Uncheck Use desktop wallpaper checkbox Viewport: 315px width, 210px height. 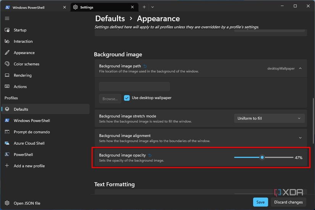tap(127, 98)
